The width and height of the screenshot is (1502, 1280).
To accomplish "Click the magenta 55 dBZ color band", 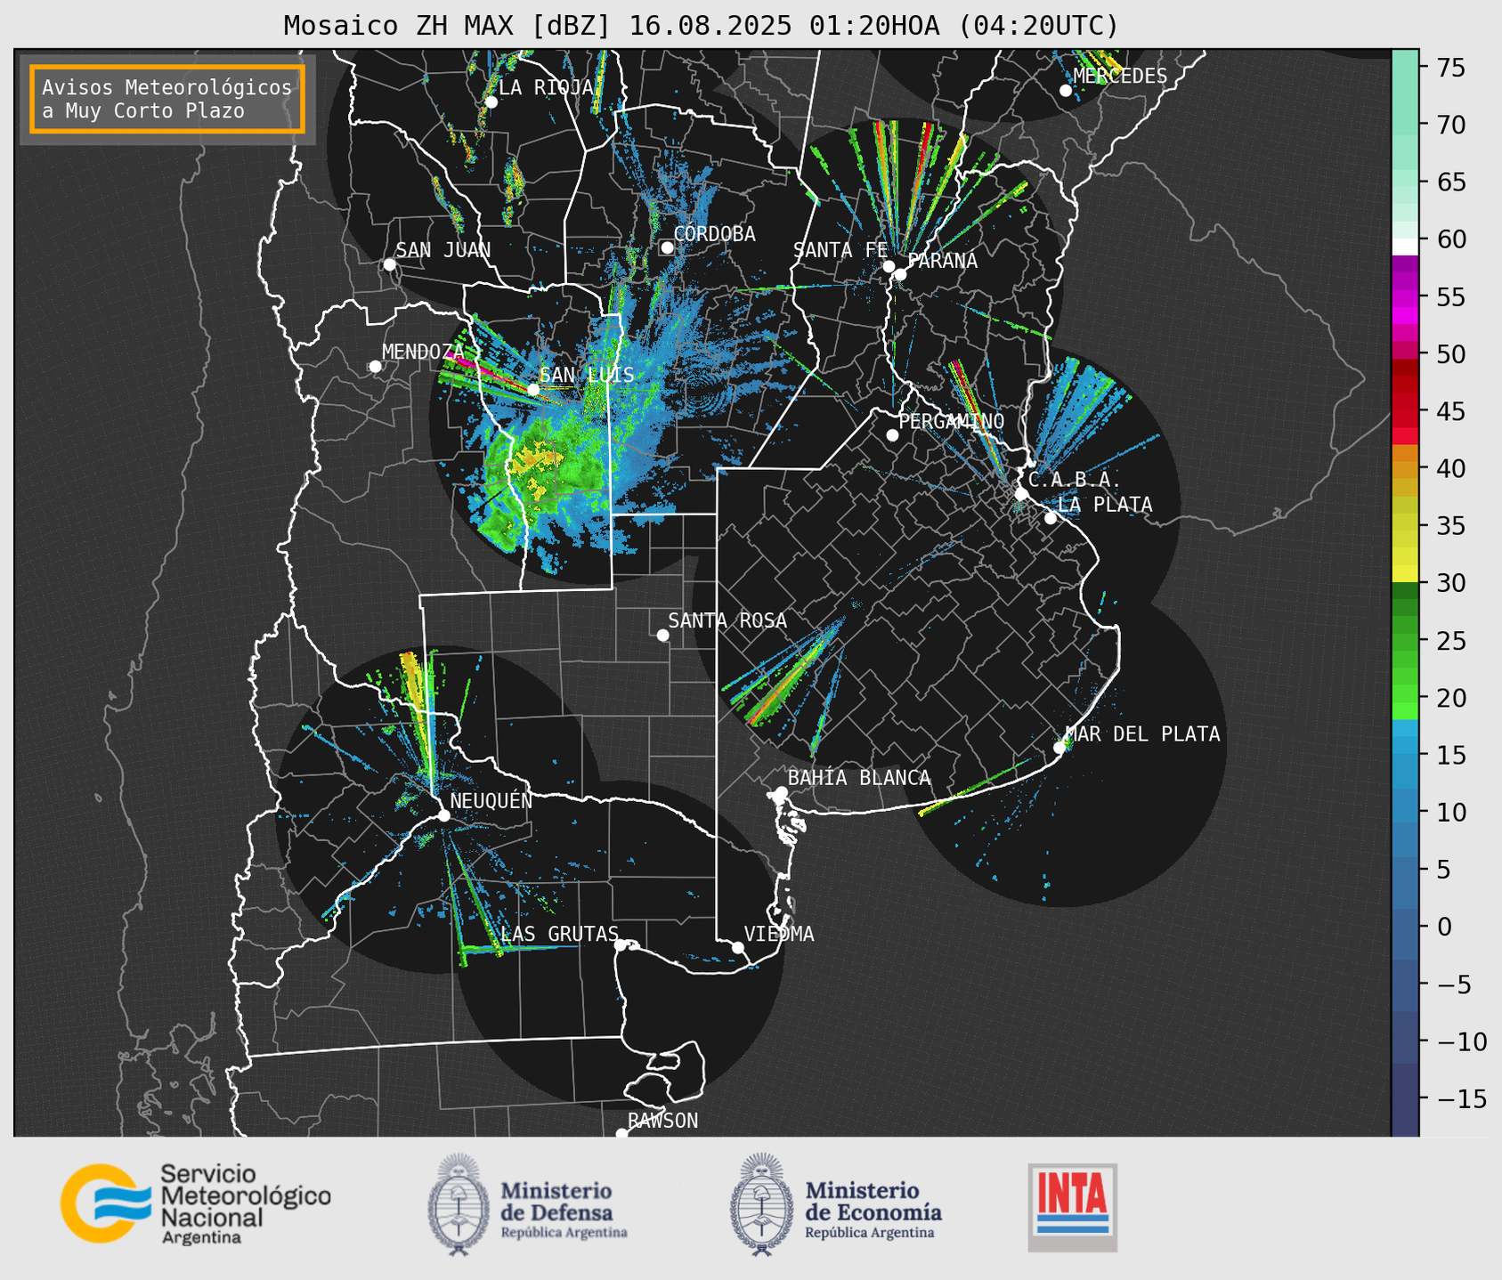I will (x=1405, y=297).
